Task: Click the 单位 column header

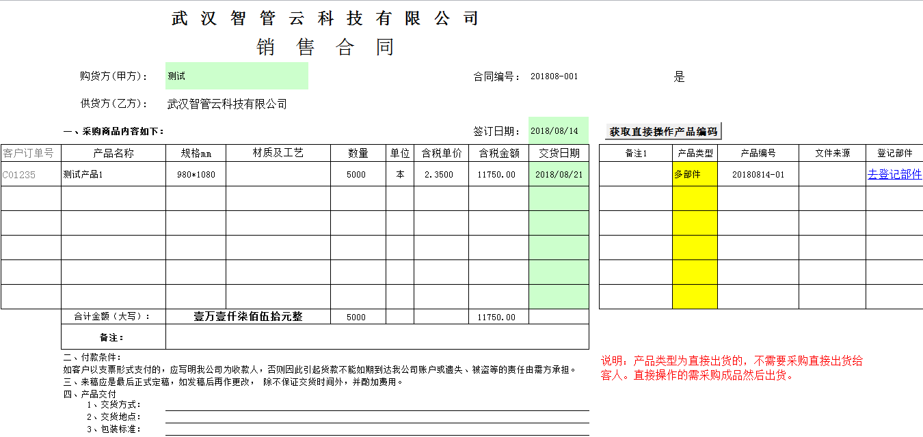Action: click(x=400, y=153)
